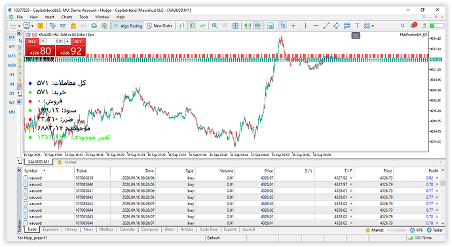
Task: Open the MetaEditor IDE icon
Action: pos(63,25)
